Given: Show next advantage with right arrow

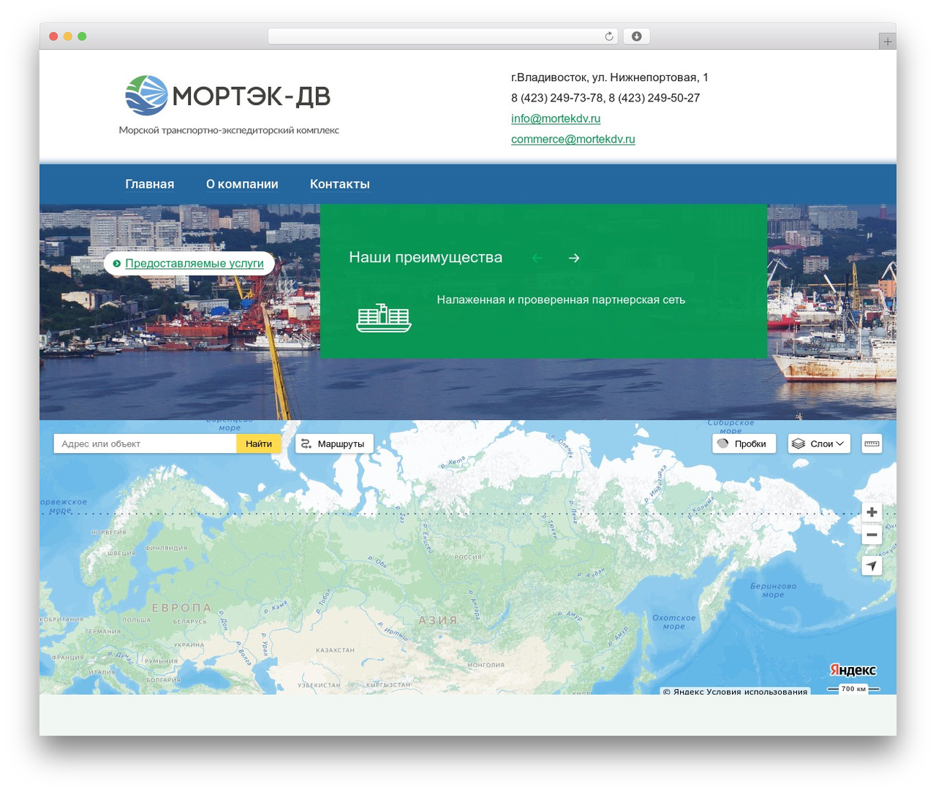Looking at the screenshot, I should [574, 258].
